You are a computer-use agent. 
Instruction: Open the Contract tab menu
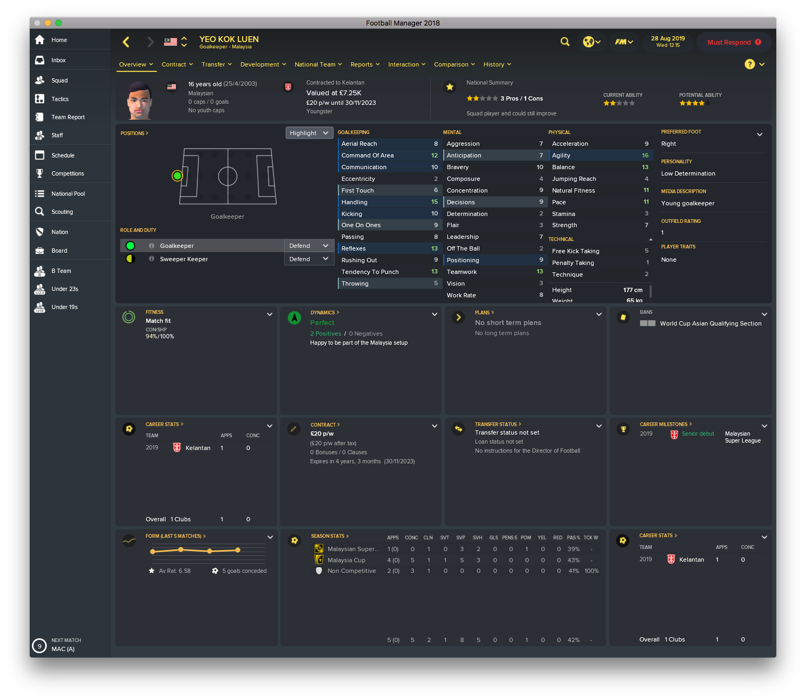pos(178,64)
